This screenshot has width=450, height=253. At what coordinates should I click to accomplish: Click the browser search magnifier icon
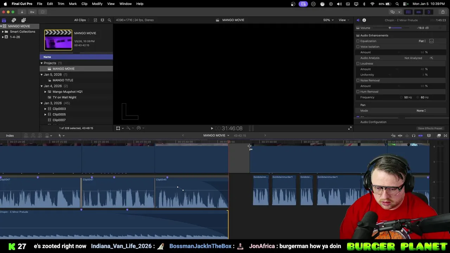(109, 20)
